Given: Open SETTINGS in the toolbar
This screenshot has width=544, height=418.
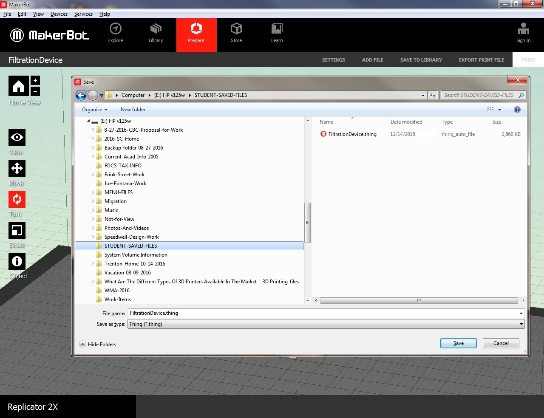Looking at the screenshot, I should pyautogui.click(x=334, y=60).
